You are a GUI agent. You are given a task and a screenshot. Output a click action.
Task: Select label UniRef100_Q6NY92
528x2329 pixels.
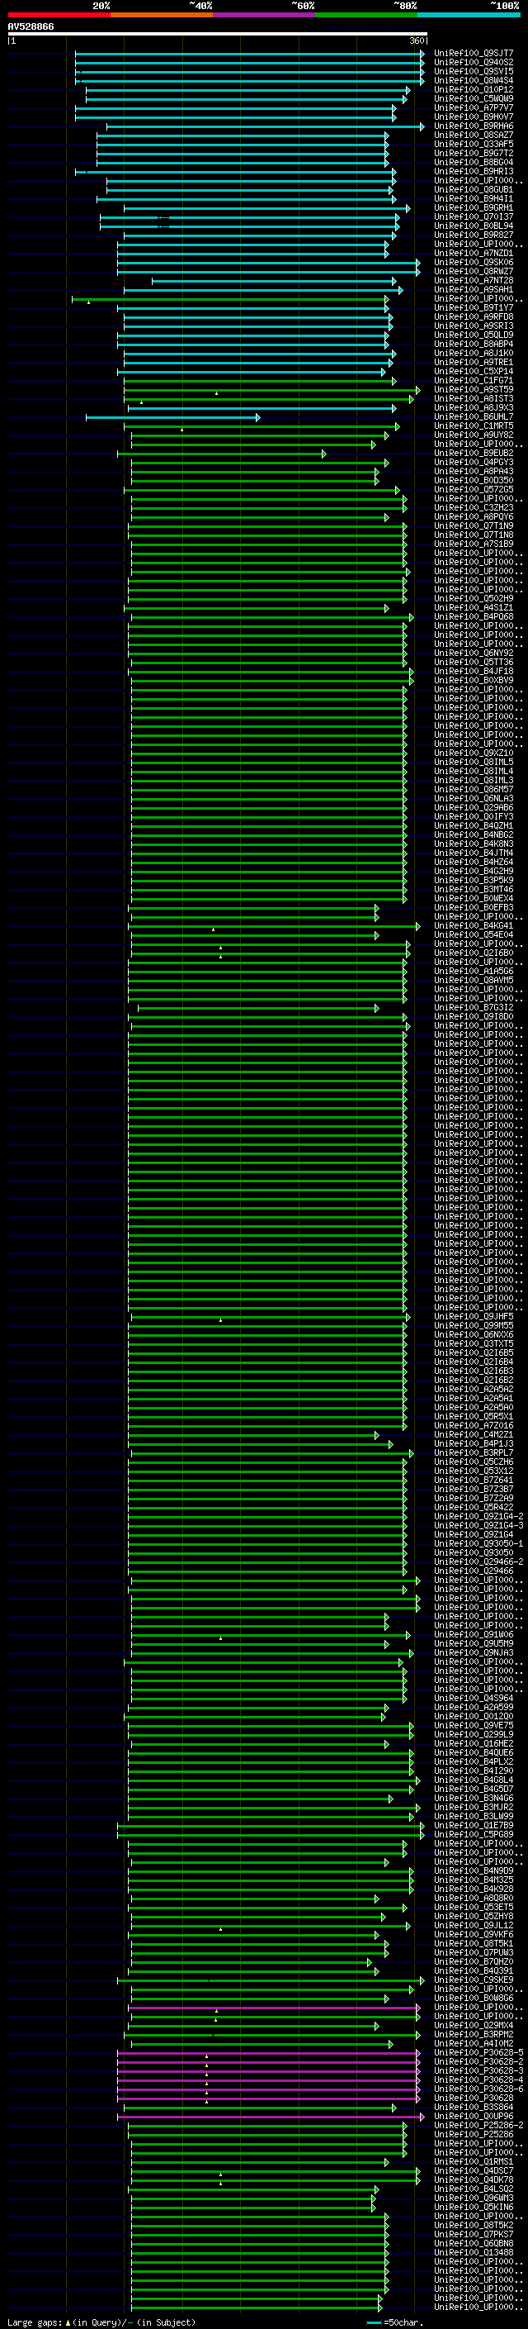474,653
